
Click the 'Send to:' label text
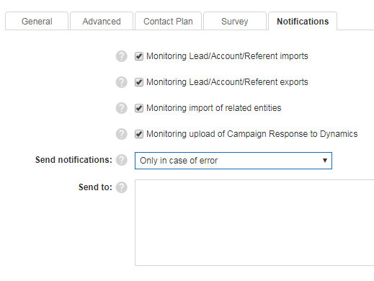[x=95, y=187]
